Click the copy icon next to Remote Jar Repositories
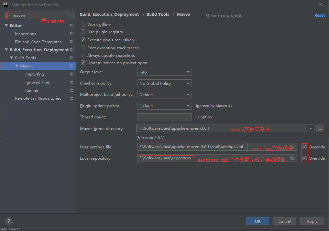The width and height of the screenshot is (329, 231). 71,98
